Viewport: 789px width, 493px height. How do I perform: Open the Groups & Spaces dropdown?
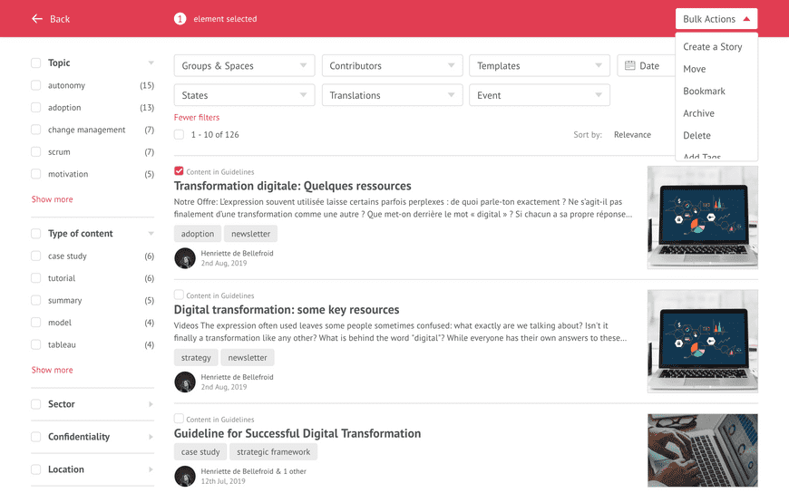(245, 65)
